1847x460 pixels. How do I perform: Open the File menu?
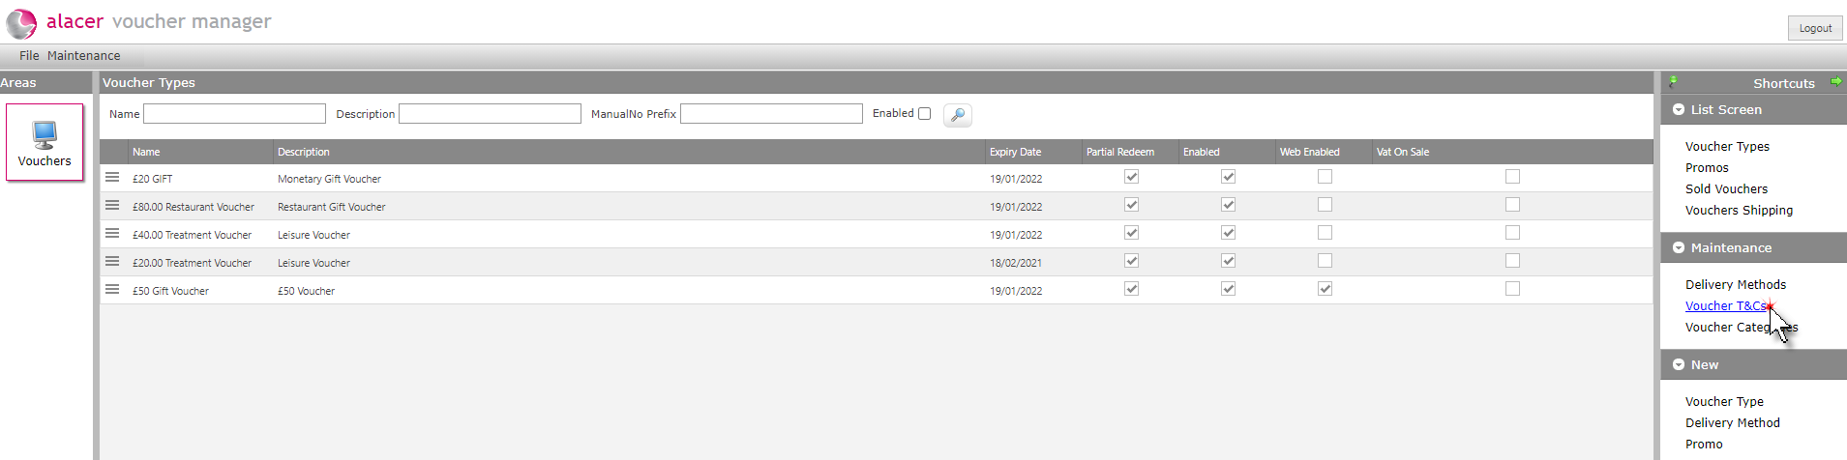coord(29,56)
